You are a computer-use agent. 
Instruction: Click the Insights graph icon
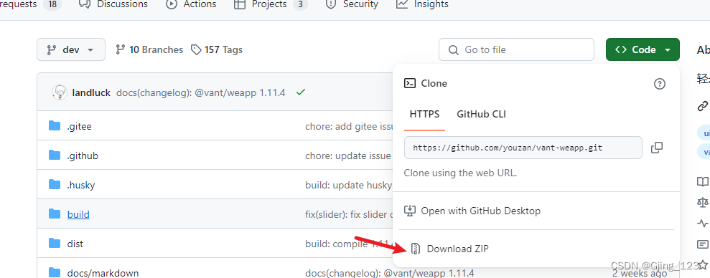click(x=402, y=4)
